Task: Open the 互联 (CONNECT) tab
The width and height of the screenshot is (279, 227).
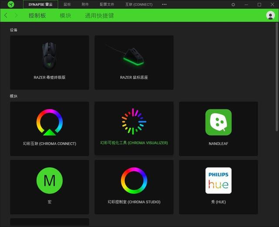Action: click(139, 4)
